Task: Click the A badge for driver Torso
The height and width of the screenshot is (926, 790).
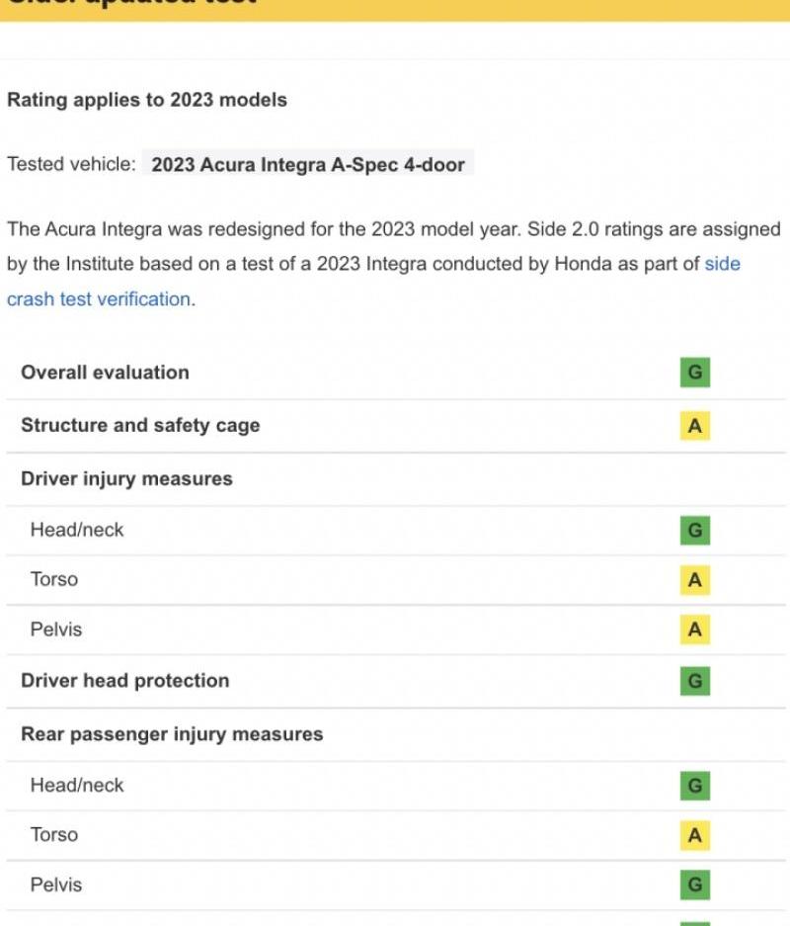Action: tap(695, 580)
